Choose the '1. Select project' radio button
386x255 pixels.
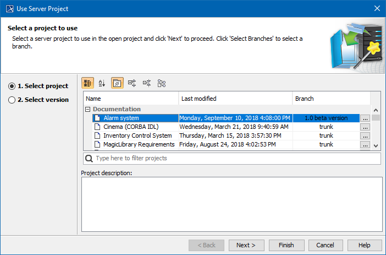12,86
